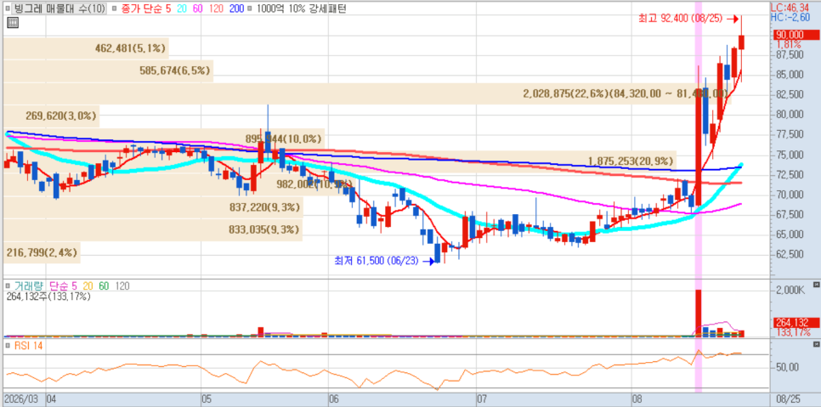Select the blue 200 moving average label
Viewport: 821px width, 407px height.
point(236,8)
